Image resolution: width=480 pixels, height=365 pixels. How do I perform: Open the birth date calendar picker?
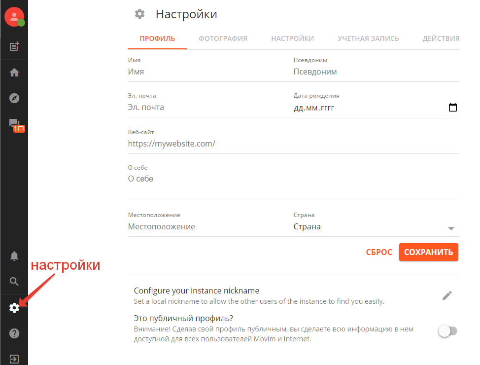(x=453, y=108)
